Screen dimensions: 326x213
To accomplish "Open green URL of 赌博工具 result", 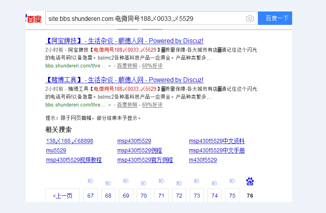I will click(x=75, y=105).
